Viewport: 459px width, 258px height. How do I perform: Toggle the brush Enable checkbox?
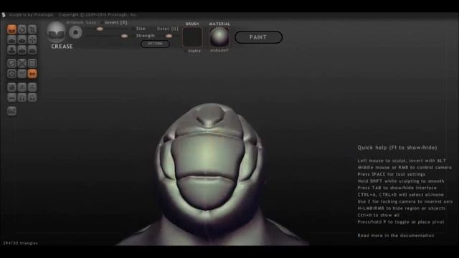[185, 51]
